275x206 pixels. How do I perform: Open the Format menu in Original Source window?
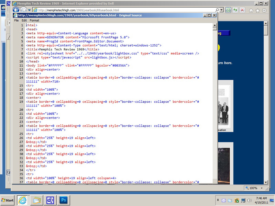34,20
